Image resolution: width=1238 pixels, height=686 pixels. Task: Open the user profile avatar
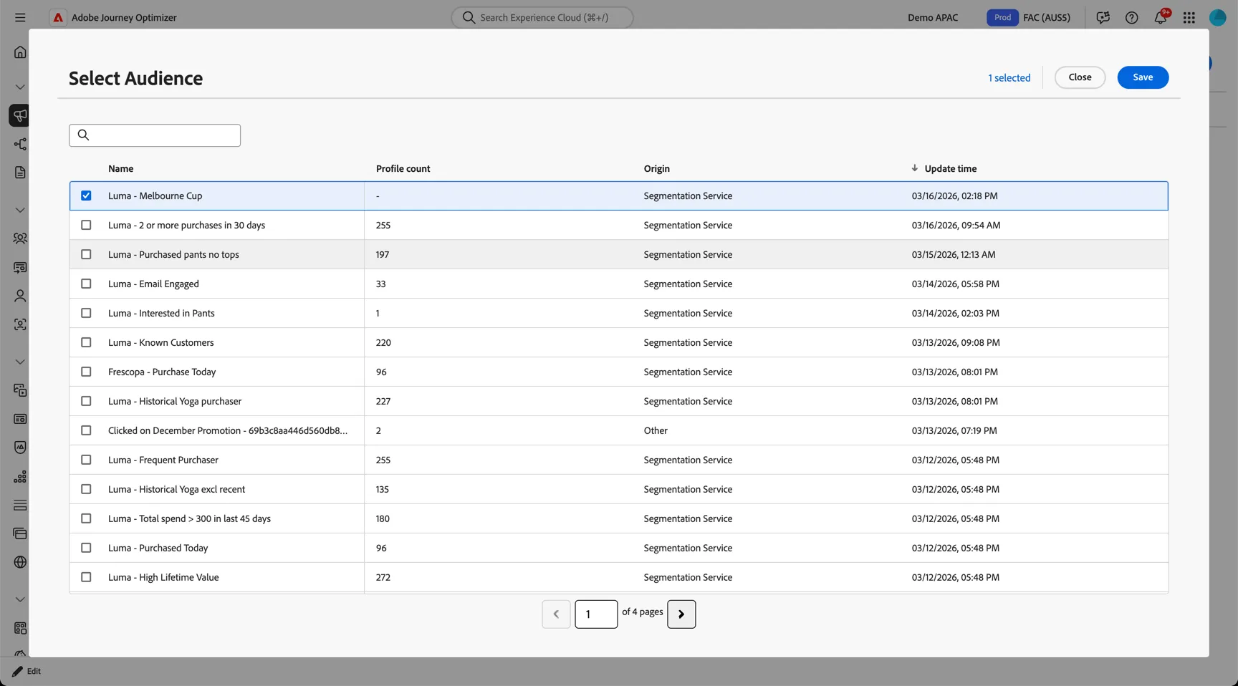[x=1218, y=17]
